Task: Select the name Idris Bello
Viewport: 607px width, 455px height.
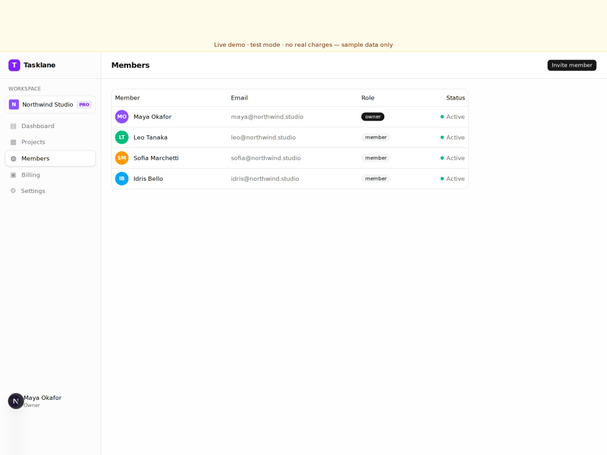Action: tap(148, 179)
